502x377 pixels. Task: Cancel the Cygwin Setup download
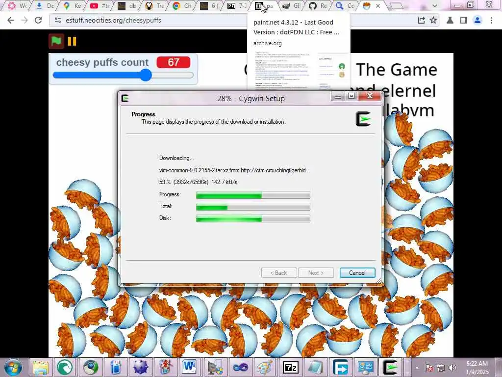(x=357, y=273)
